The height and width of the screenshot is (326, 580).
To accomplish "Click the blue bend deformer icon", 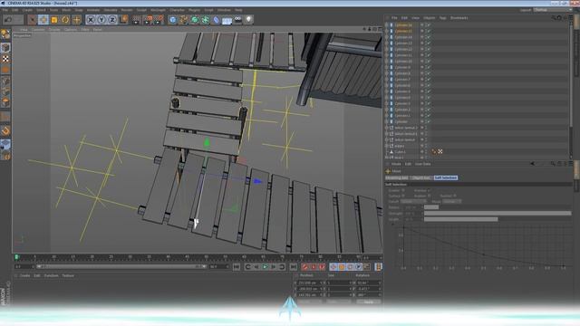I will point(216,20).
